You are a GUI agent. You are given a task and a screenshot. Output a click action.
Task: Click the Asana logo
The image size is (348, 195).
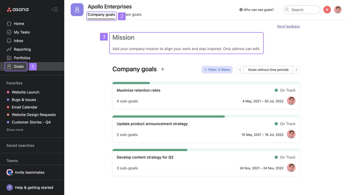click(x=18, y=10)
